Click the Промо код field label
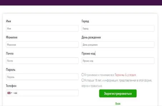Viewport: 162px width, 106px height. (89, 54)
